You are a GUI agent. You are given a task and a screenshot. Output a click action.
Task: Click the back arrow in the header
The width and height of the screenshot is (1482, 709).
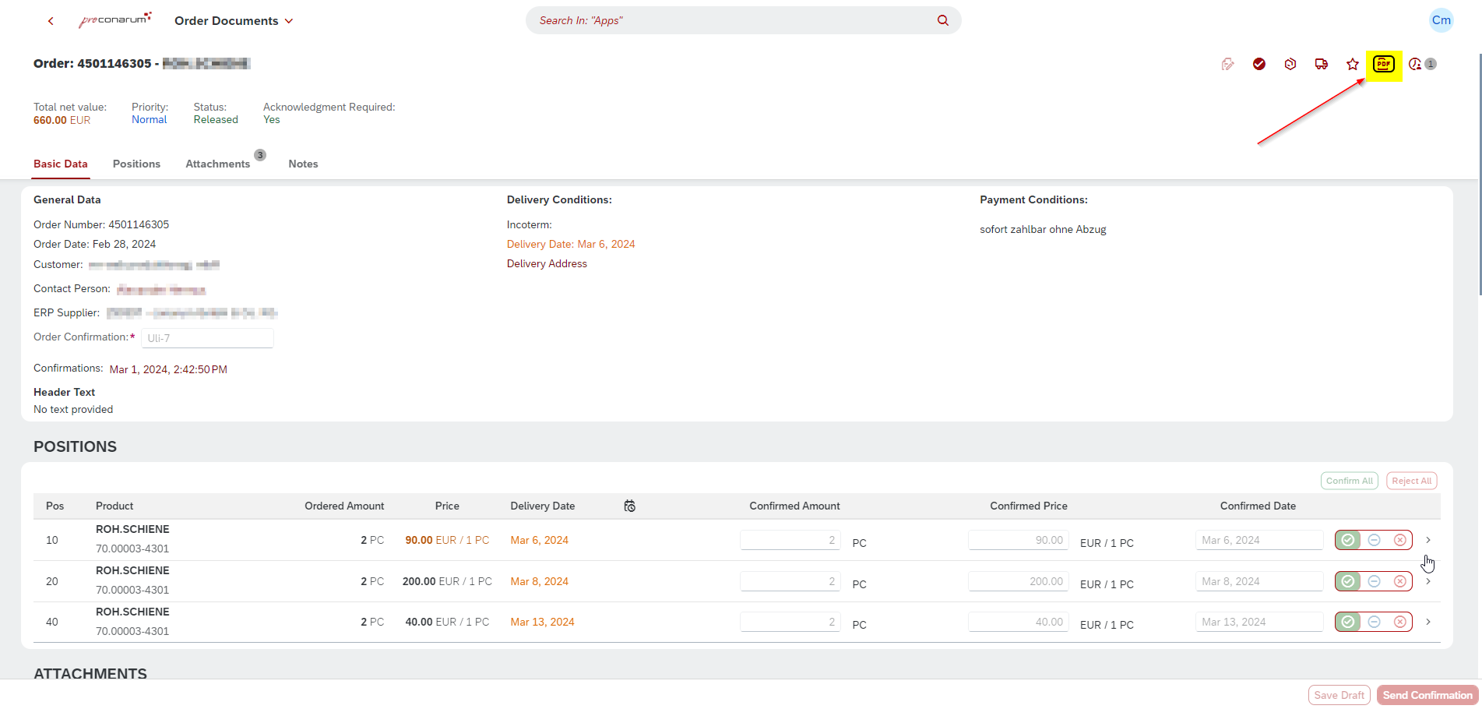coord(51,21)
